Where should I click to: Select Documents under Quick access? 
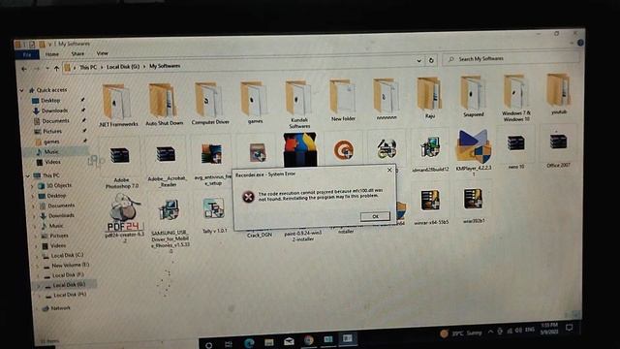[55, 121]
